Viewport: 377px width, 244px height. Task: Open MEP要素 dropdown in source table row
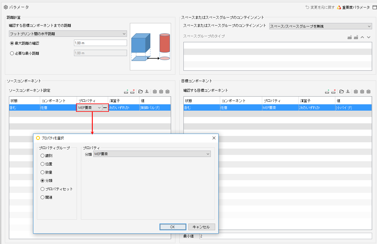coord(90,107)
